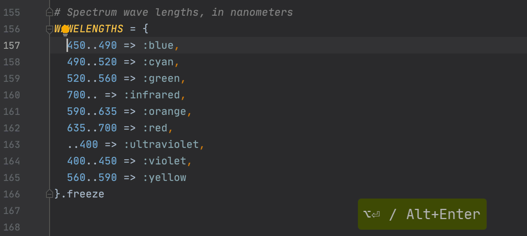Screen dimensions: 527x236
Task: Click the Spectrum wave lengths comment text
Action: [x=174, y=13]
